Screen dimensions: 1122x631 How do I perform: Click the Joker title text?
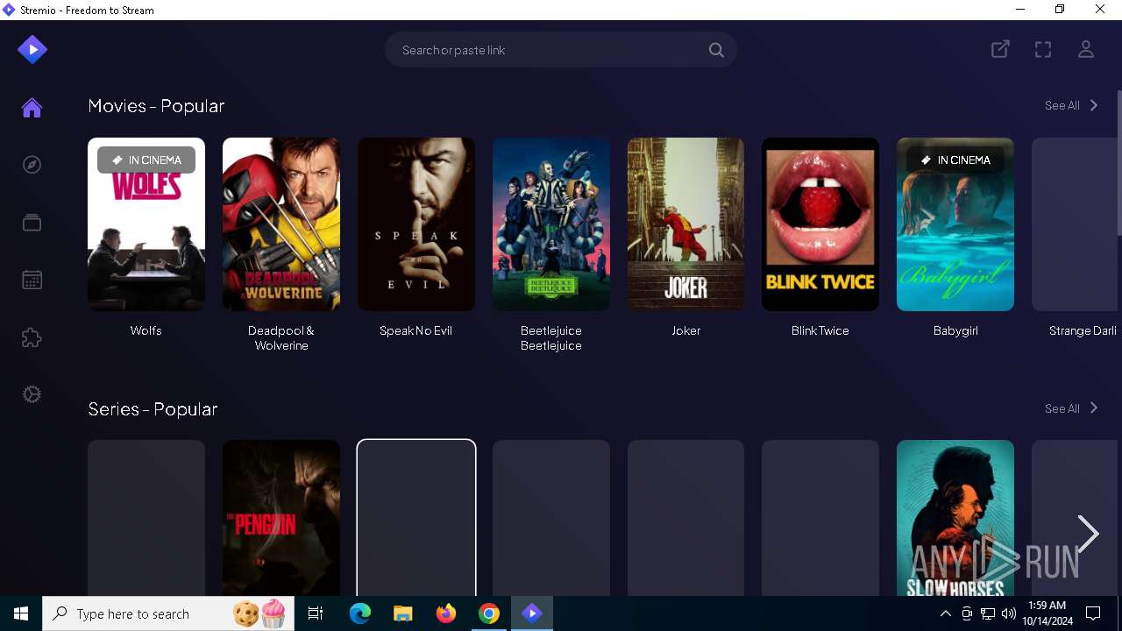coord(685,330)
